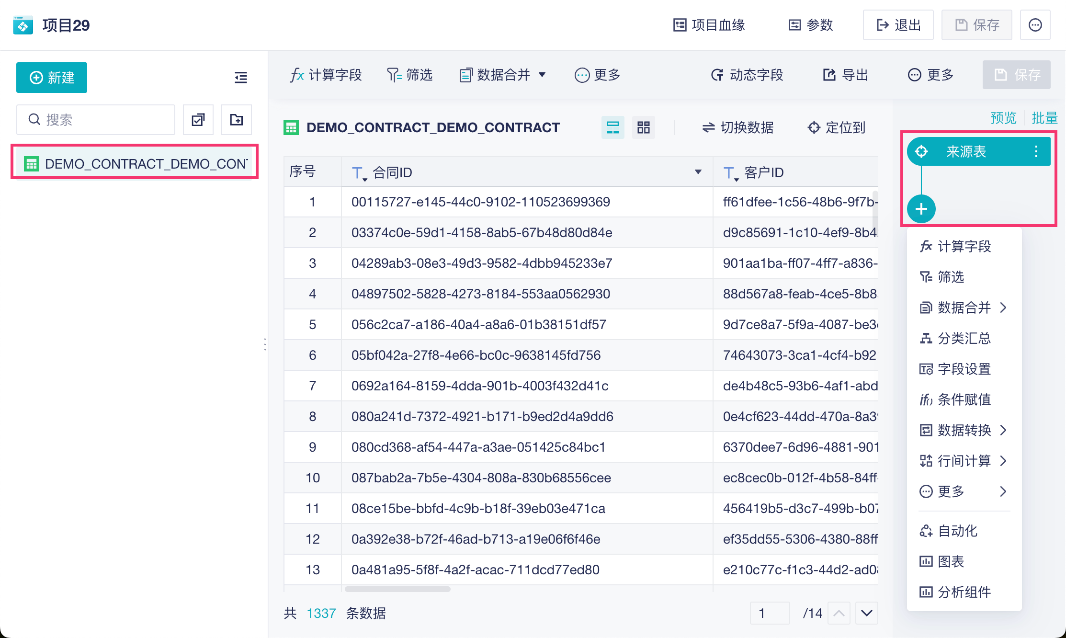Switch to grid card view toggle
Screen dimensions: 1066x638
tap(643, 127)
